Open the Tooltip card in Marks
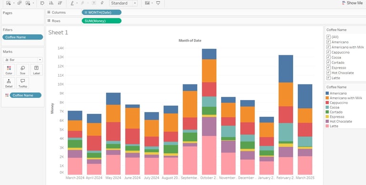Screen dimensions: 366x185 (23, 83)
